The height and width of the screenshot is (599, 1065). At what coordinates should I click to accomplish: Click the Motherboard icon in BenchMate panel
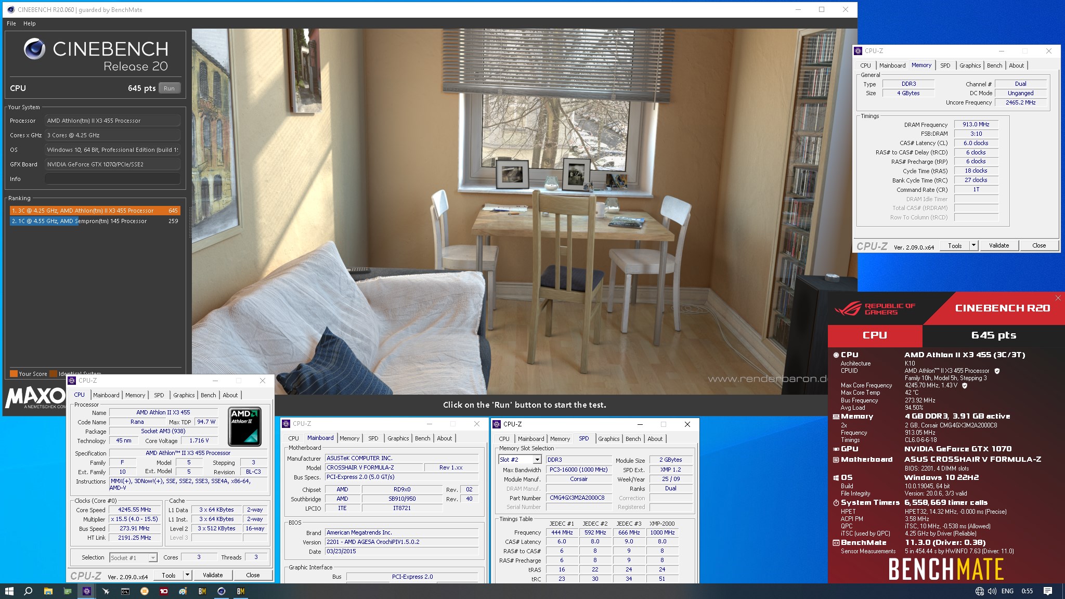point(836,460)
